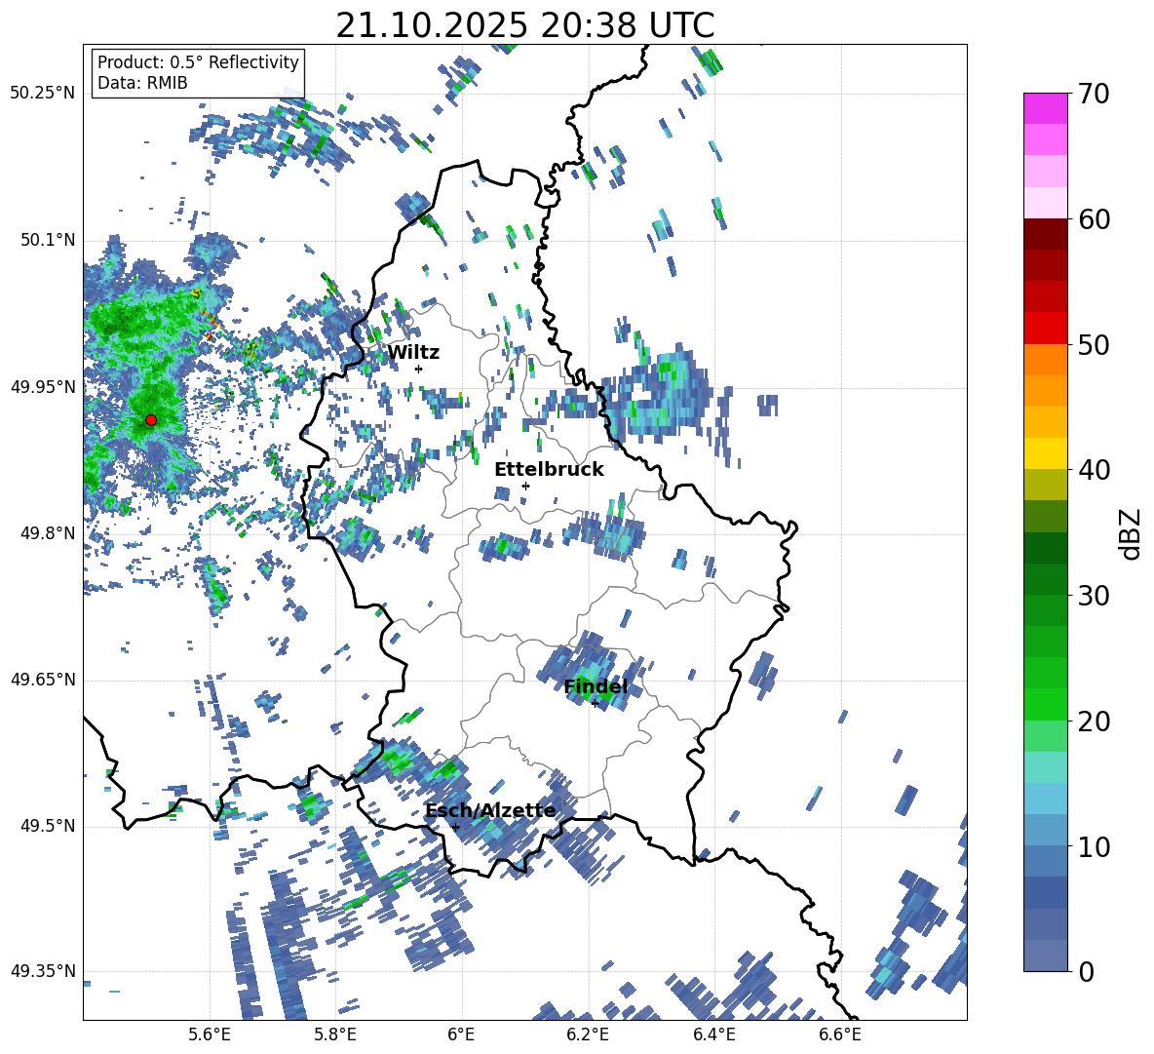Click the colorbar tick label 40
Screen dimensions: 1154x1054
point(1095,470)
